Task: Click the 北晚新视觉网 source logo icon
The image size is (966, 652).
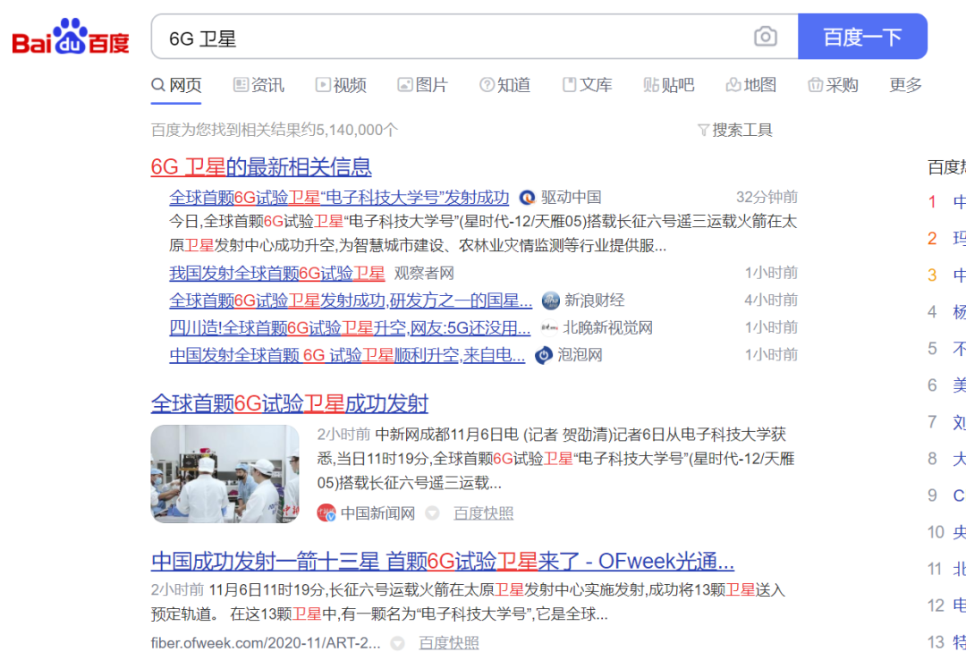Action: [x=549, y=328]
